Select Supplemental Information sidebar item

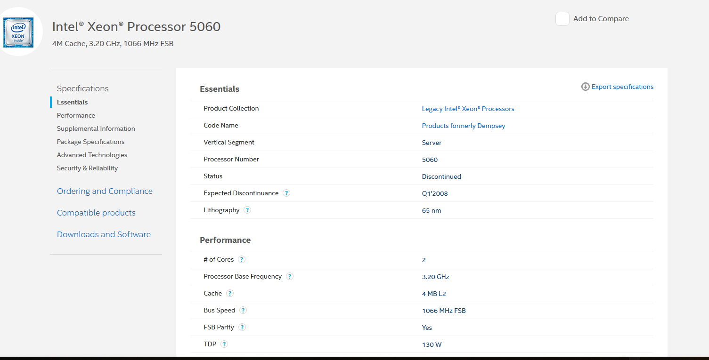[96, 128]
